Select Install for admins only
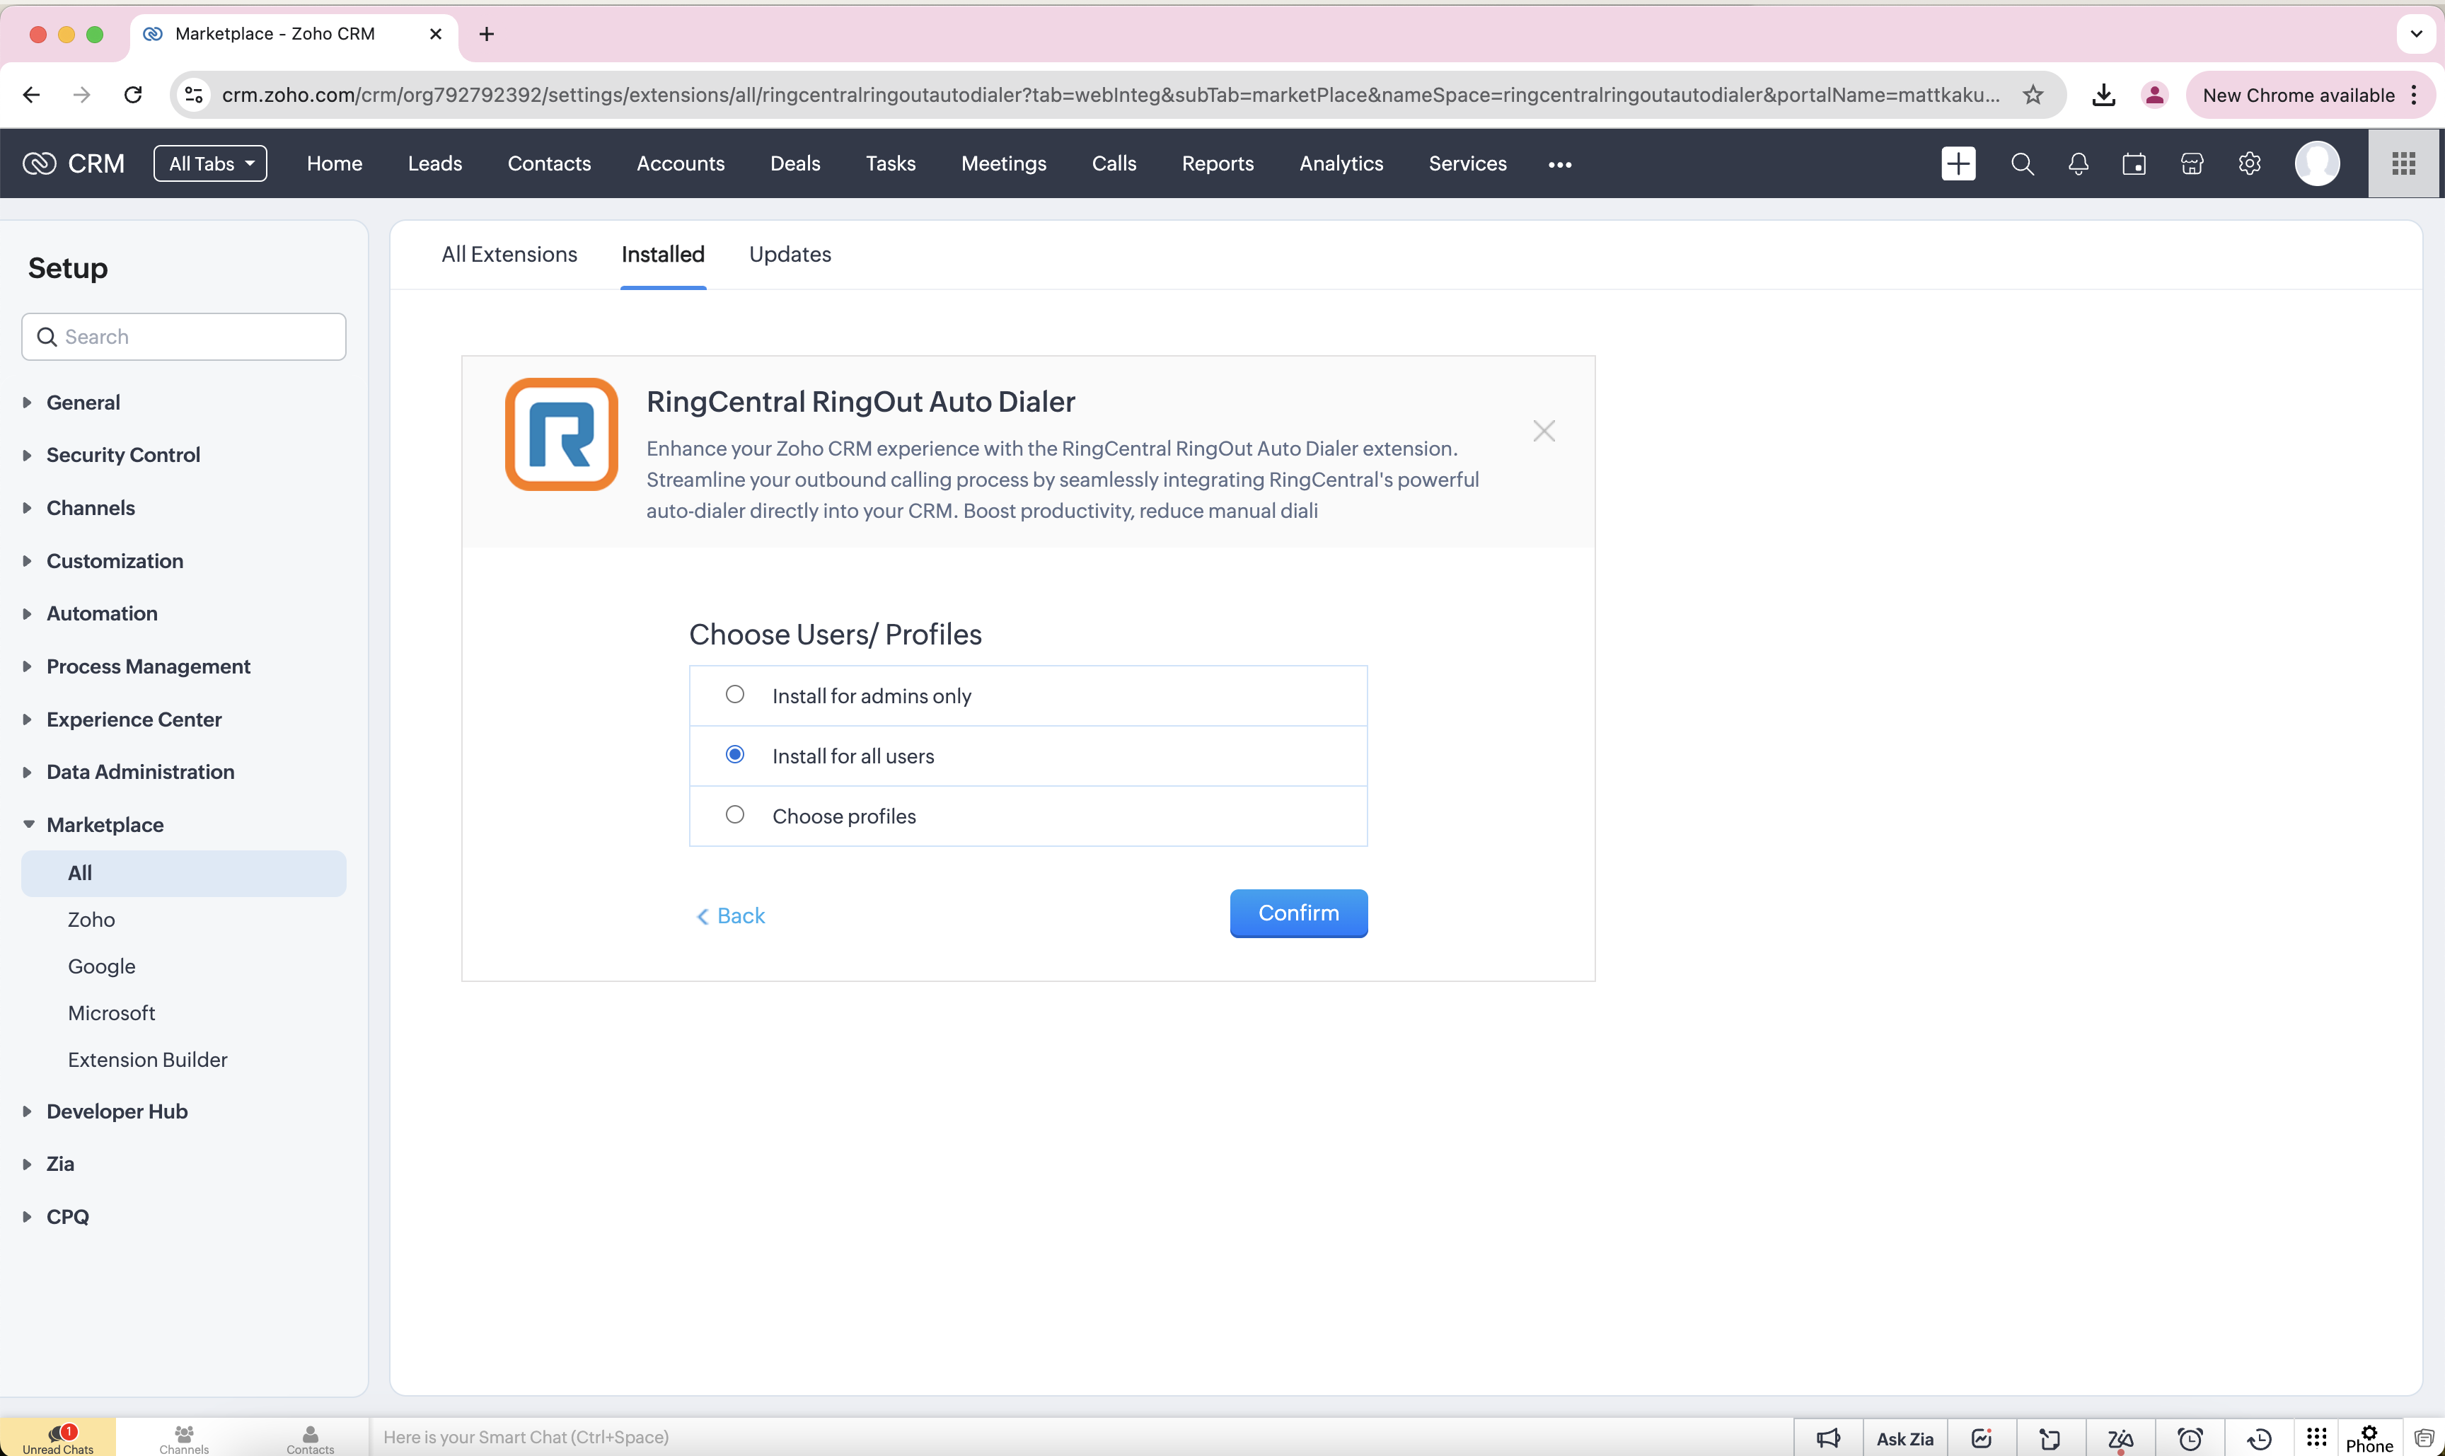Screen dimensions: 2445x1456 tap(735, 695)
